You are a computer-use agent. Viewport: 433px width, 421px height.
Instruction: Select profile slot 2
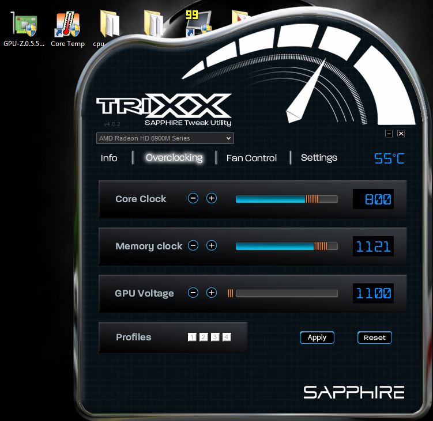[204, 337]
